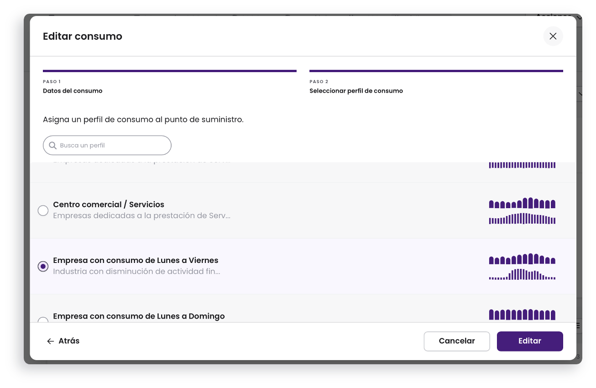Select Centro comercial / Servicios radio button
The width and height of the screenshot is (596, 388).
(43, 210)
